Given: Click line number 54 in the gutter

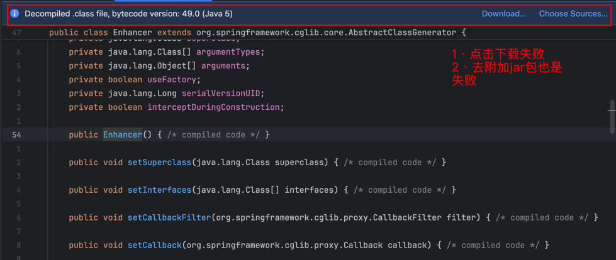Looking at the screenshot, I should [x=16, y=134].
